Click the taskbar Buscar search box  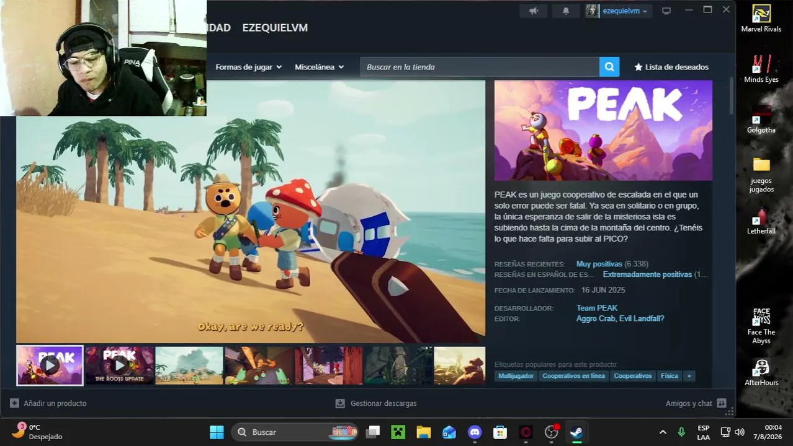tap(296, 432)
